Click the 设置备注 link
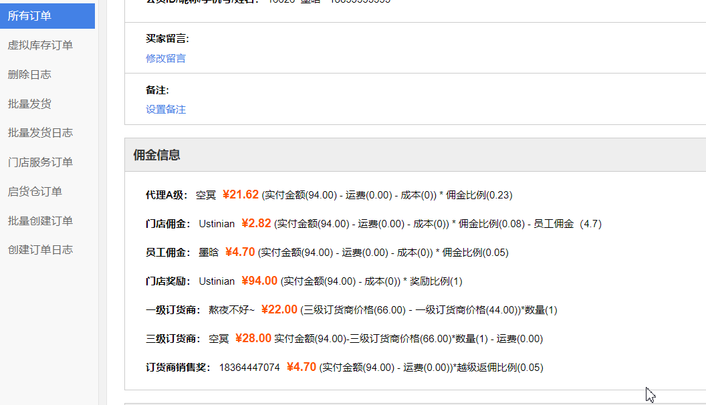This screenshot has height=405, width=706. pyautogui.click(x=165, y=109)
